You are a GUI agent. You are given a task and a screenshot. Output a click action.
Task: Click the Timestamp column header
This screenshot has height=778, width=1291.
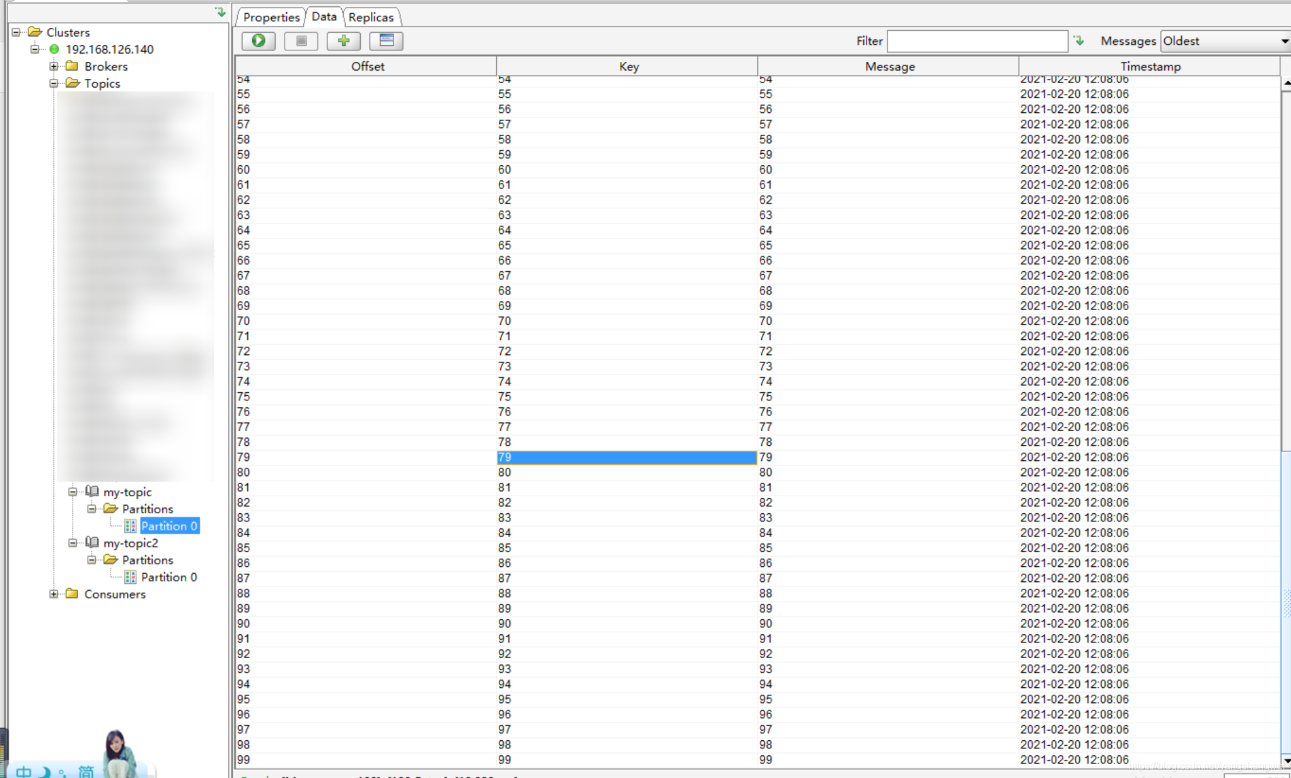[1150, 66]
